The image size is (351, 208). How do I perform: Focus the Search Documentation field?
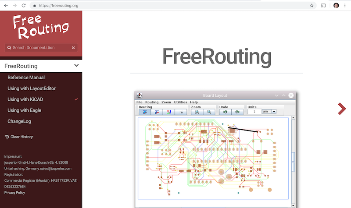[x=41, y=48]
